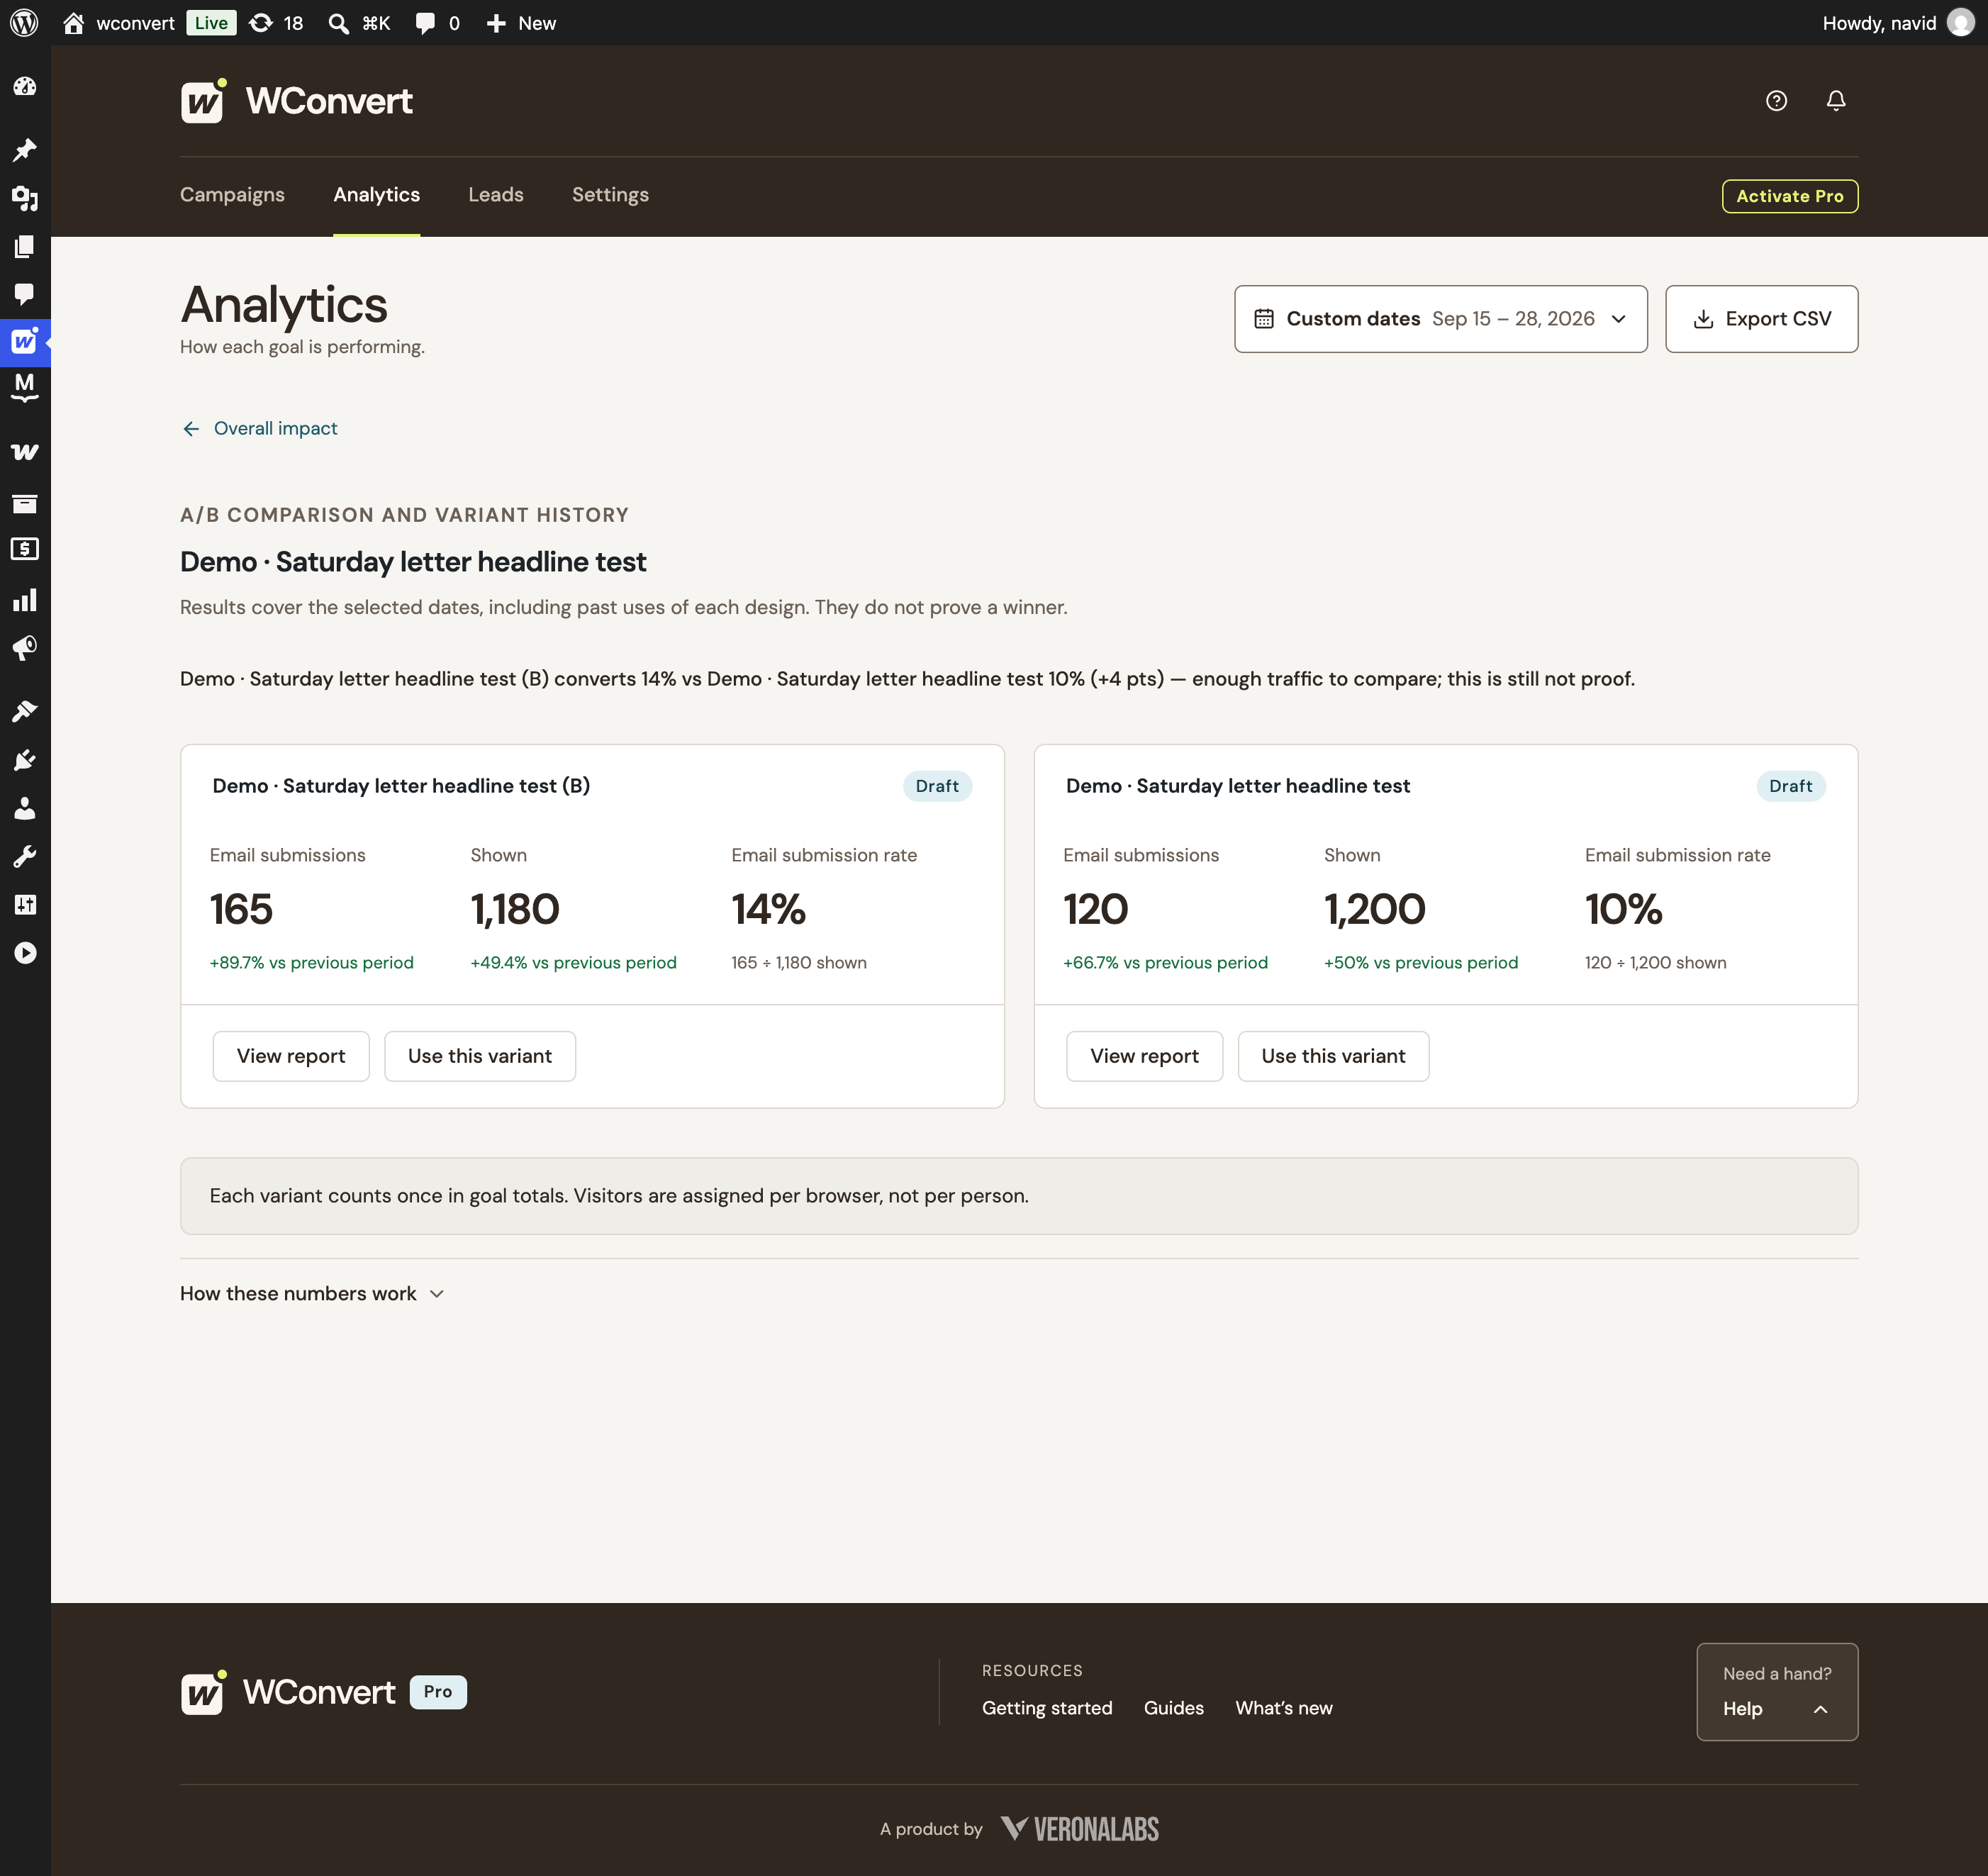
Task: Expand How these numbers work
Action: (311, 1294)
